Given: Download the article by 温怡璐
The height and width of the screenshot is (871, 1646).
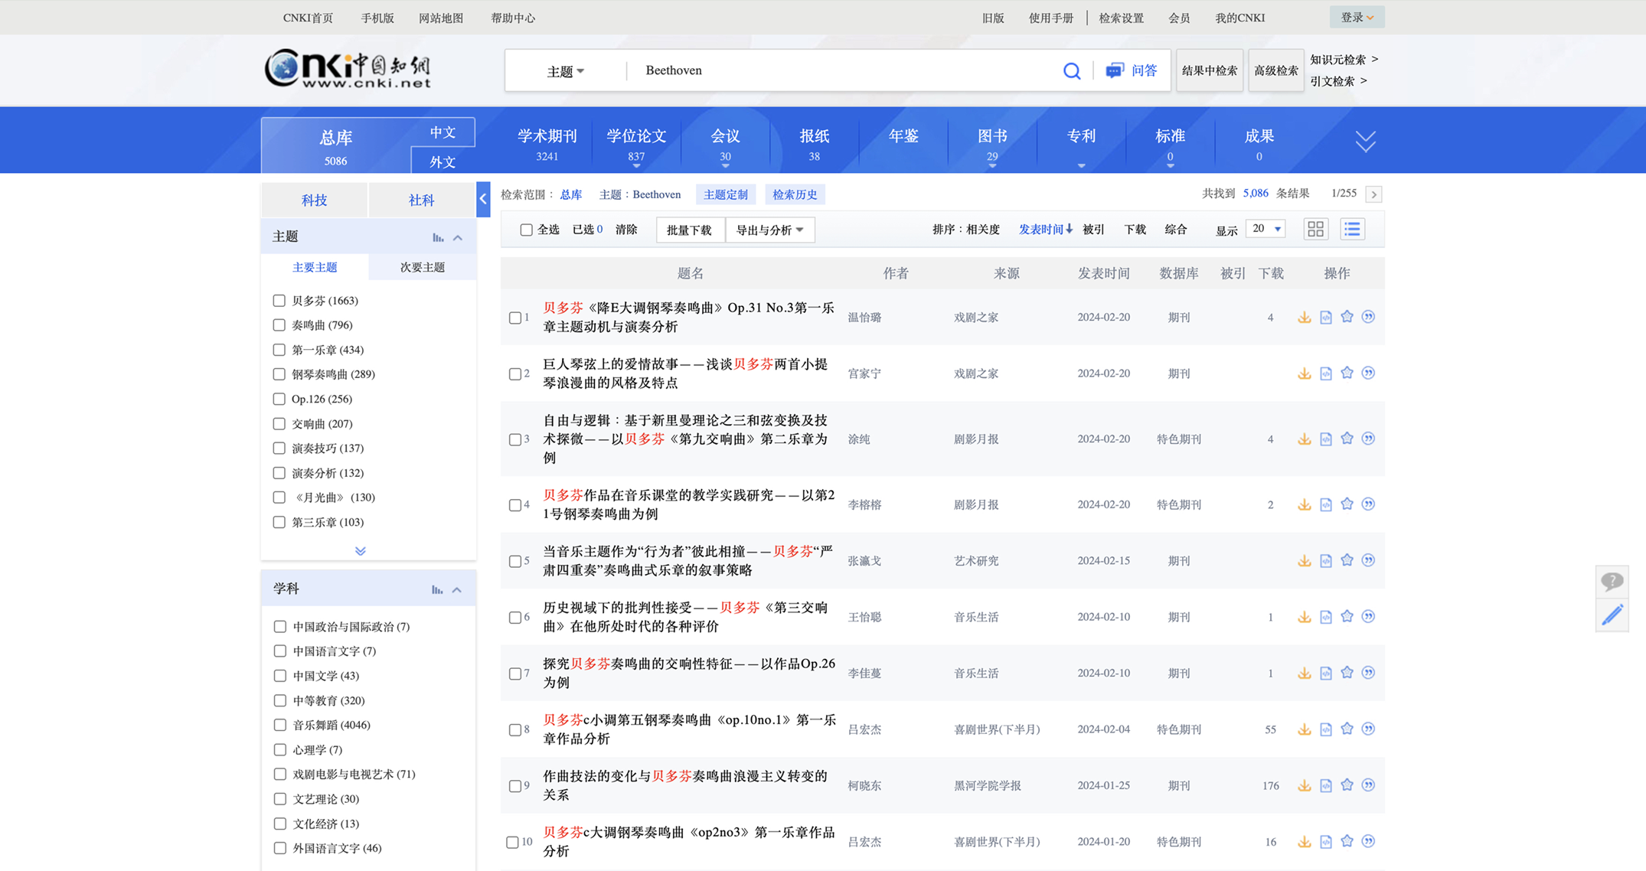Looking at the screenshot, I should tap(1304, 318).
